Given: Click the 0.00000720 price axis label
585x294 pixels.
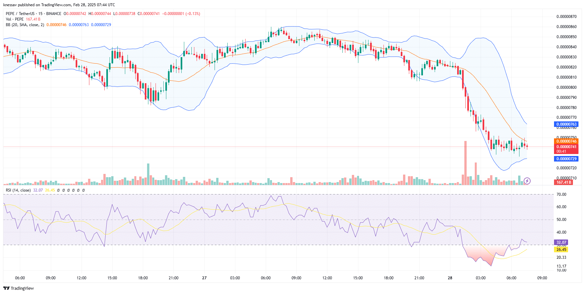Looking at the screenshot, I should click(566, 168).
